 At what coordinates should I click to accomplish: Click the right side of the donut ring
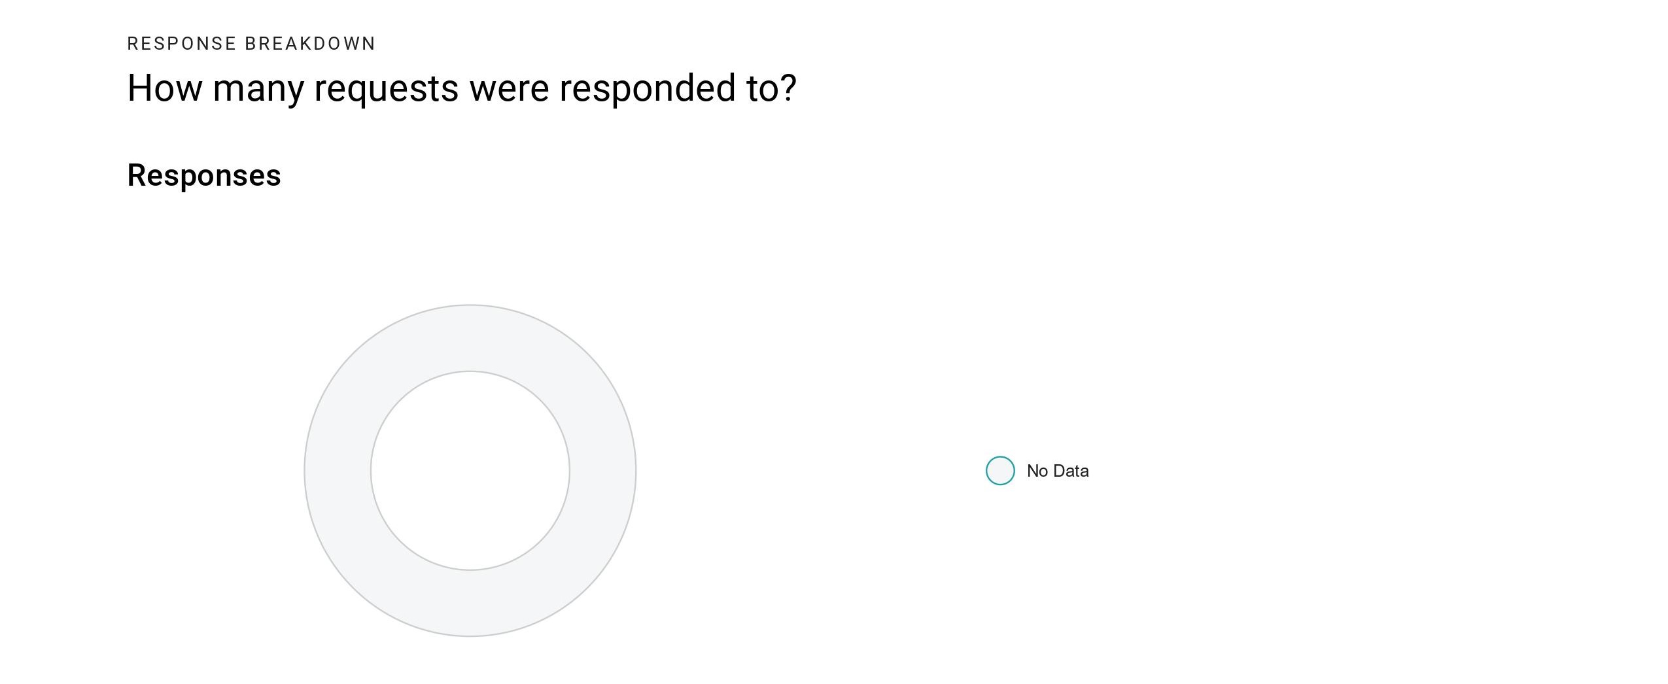(x=602, y=471)
